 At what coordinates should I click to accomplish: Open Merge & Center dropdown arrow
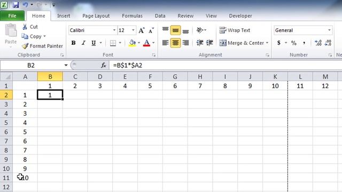pyautogui.click(x=267, y=43)
